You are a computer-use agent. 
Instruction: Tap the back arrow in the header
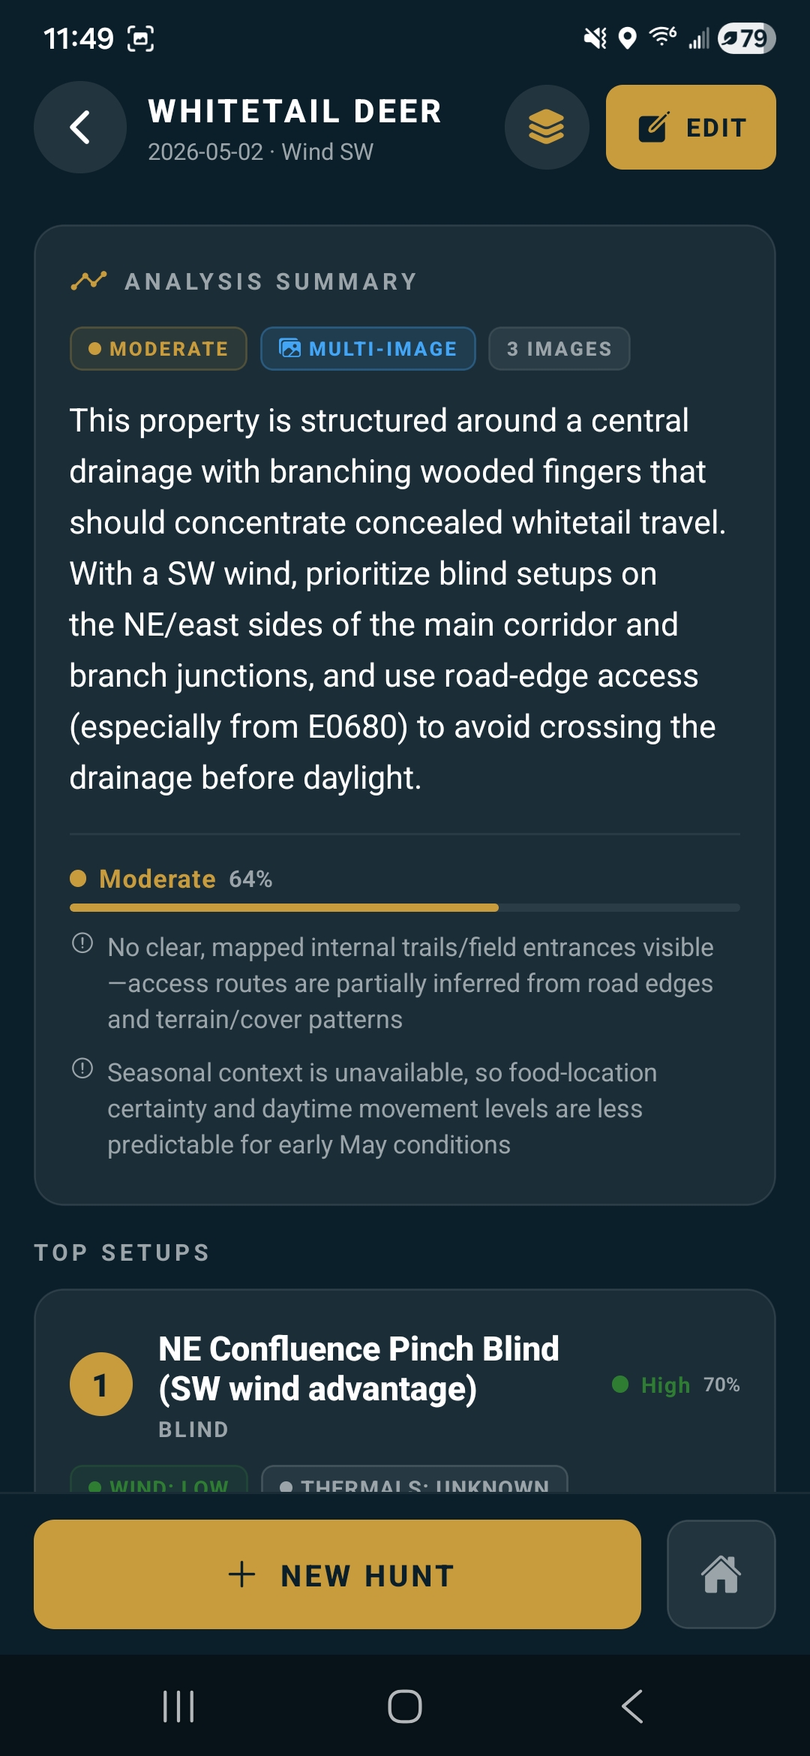tap(80, 128)
